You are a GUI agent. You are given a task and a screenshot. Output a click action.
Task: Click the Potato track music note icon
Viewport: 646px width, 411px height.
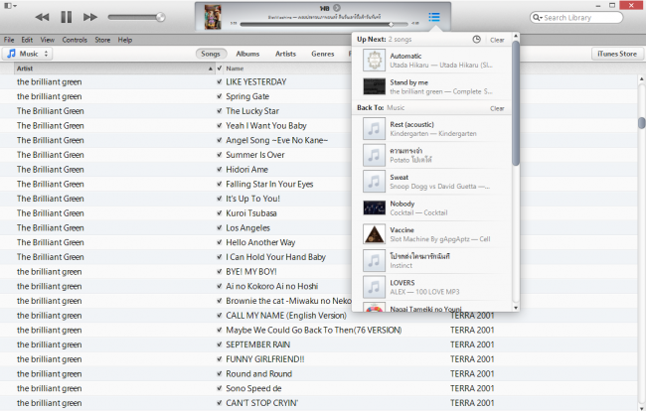(x=374, y=155)
